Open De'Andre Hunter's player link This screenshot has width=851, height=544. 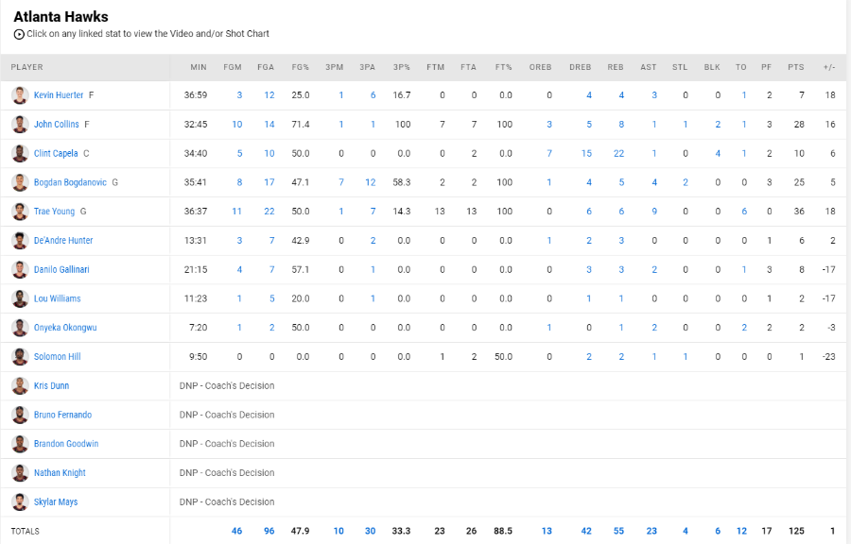click(x=63, y=241)
